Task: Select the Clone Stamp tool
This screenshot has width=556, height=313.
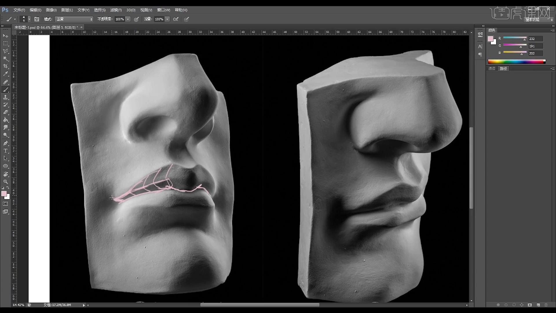Action: click(6, 97)
